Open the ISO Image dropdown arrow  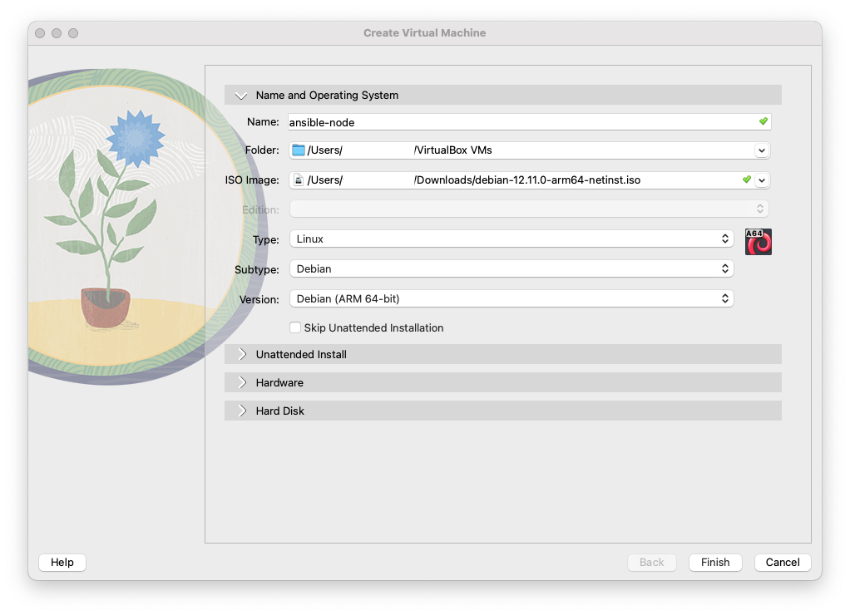coord(761,180)
